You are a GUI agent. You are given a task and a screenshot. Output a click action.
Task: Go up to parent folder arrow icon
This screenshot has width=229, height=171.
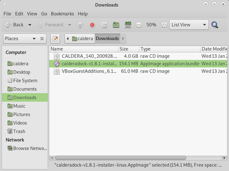(x=80, y=25)
